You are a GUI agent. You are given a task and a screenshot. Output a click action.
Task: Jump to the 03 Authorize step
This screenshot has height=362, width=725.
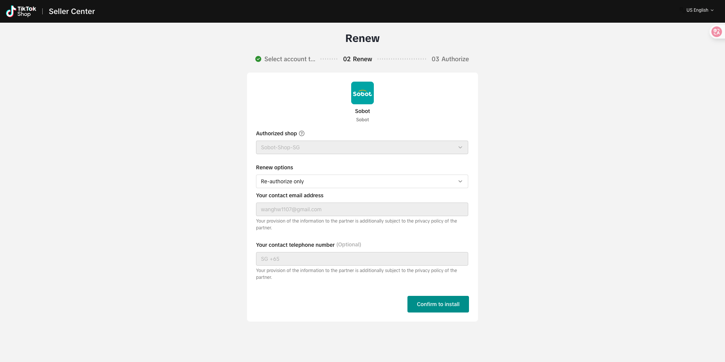click(450, 59)
